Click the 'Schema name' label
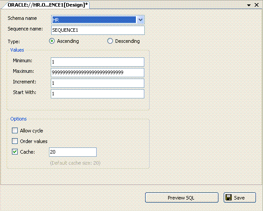 click(x=22, y=18)
